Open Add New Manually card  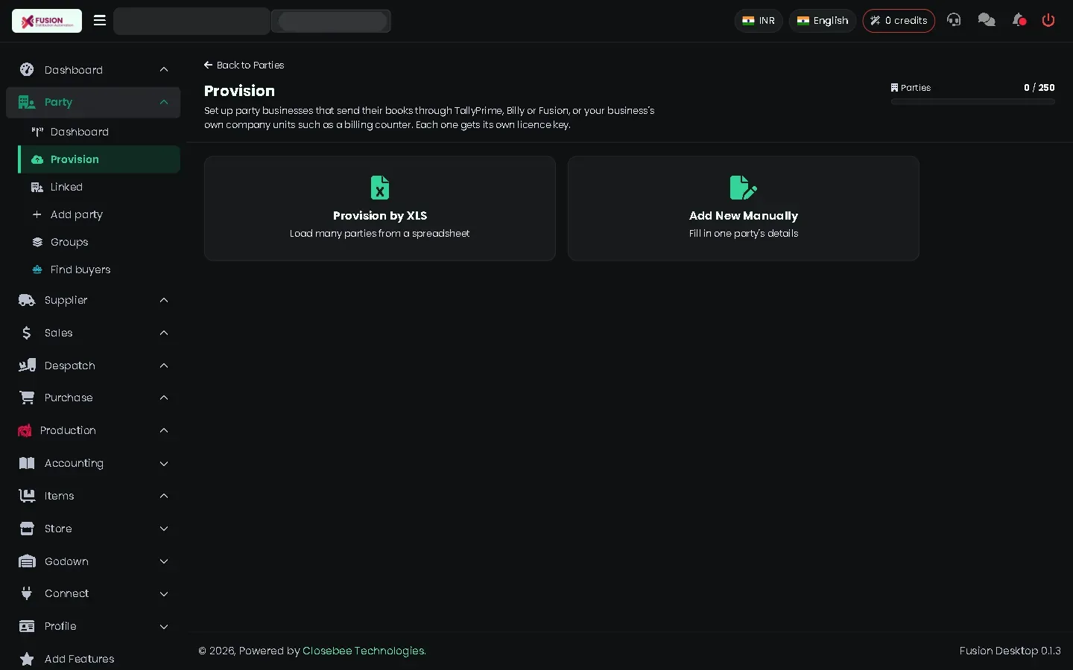[744, 208]
